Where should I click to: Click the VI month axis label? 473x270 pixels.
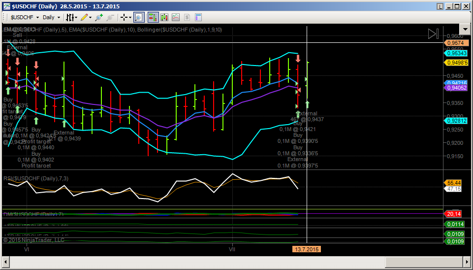[x=27, y=249]
